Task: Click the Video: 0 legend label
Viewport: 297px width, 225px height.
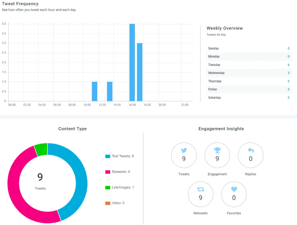Action: (x=118, y=203)
